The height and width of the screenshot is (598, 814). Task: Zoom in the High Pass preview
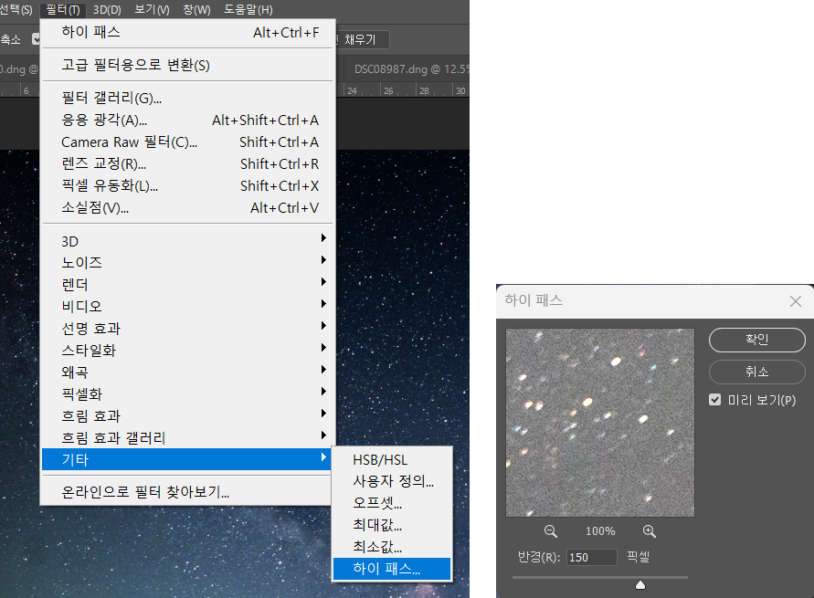point(649,531)
